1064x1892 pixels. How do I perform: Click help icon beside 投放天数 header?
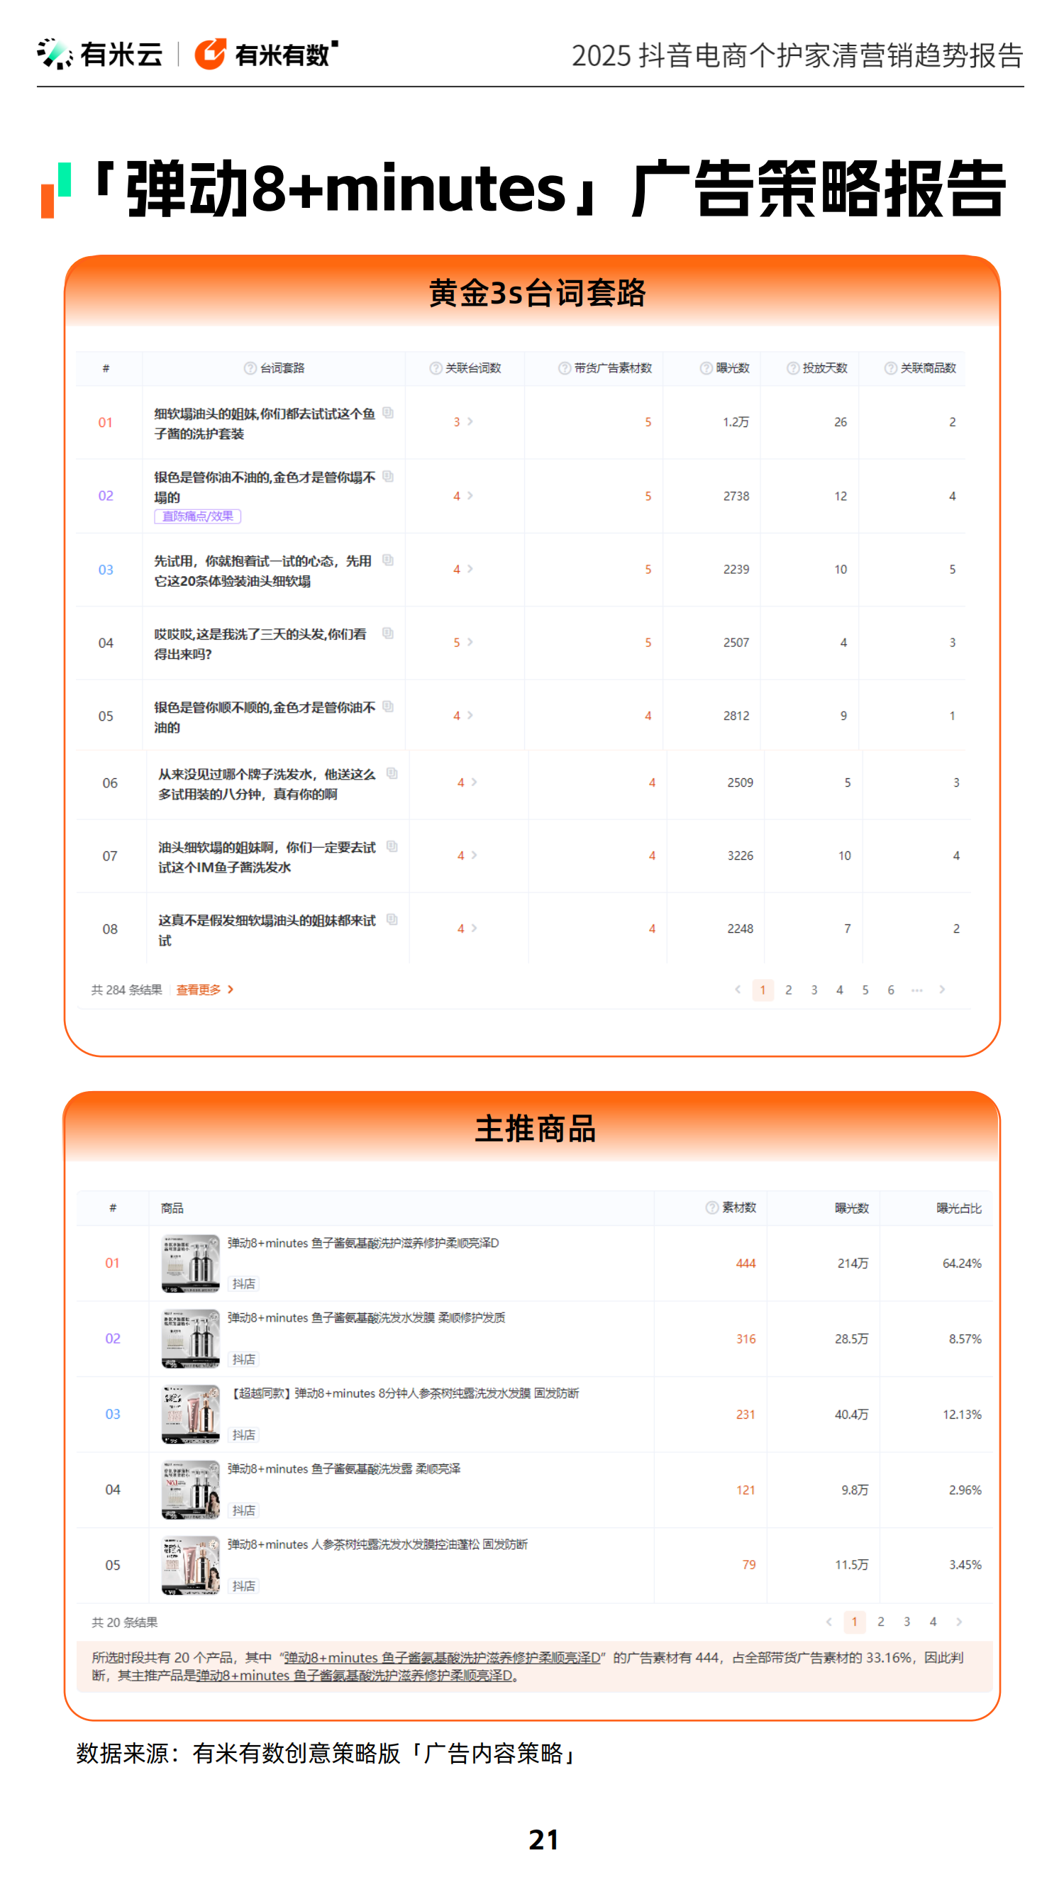pos(792,368)
